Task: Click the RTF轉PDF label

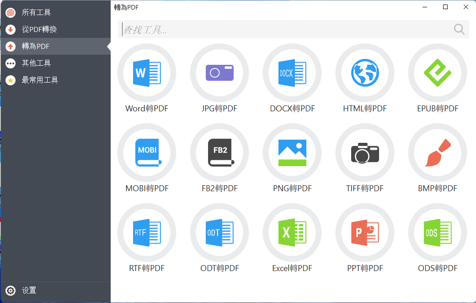Action: click(147, 268)
